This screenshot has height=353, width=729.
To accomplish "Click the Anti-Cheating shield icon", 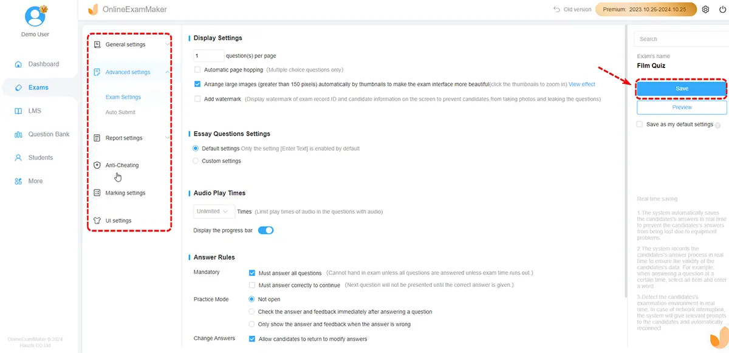I will click(97, 165).
